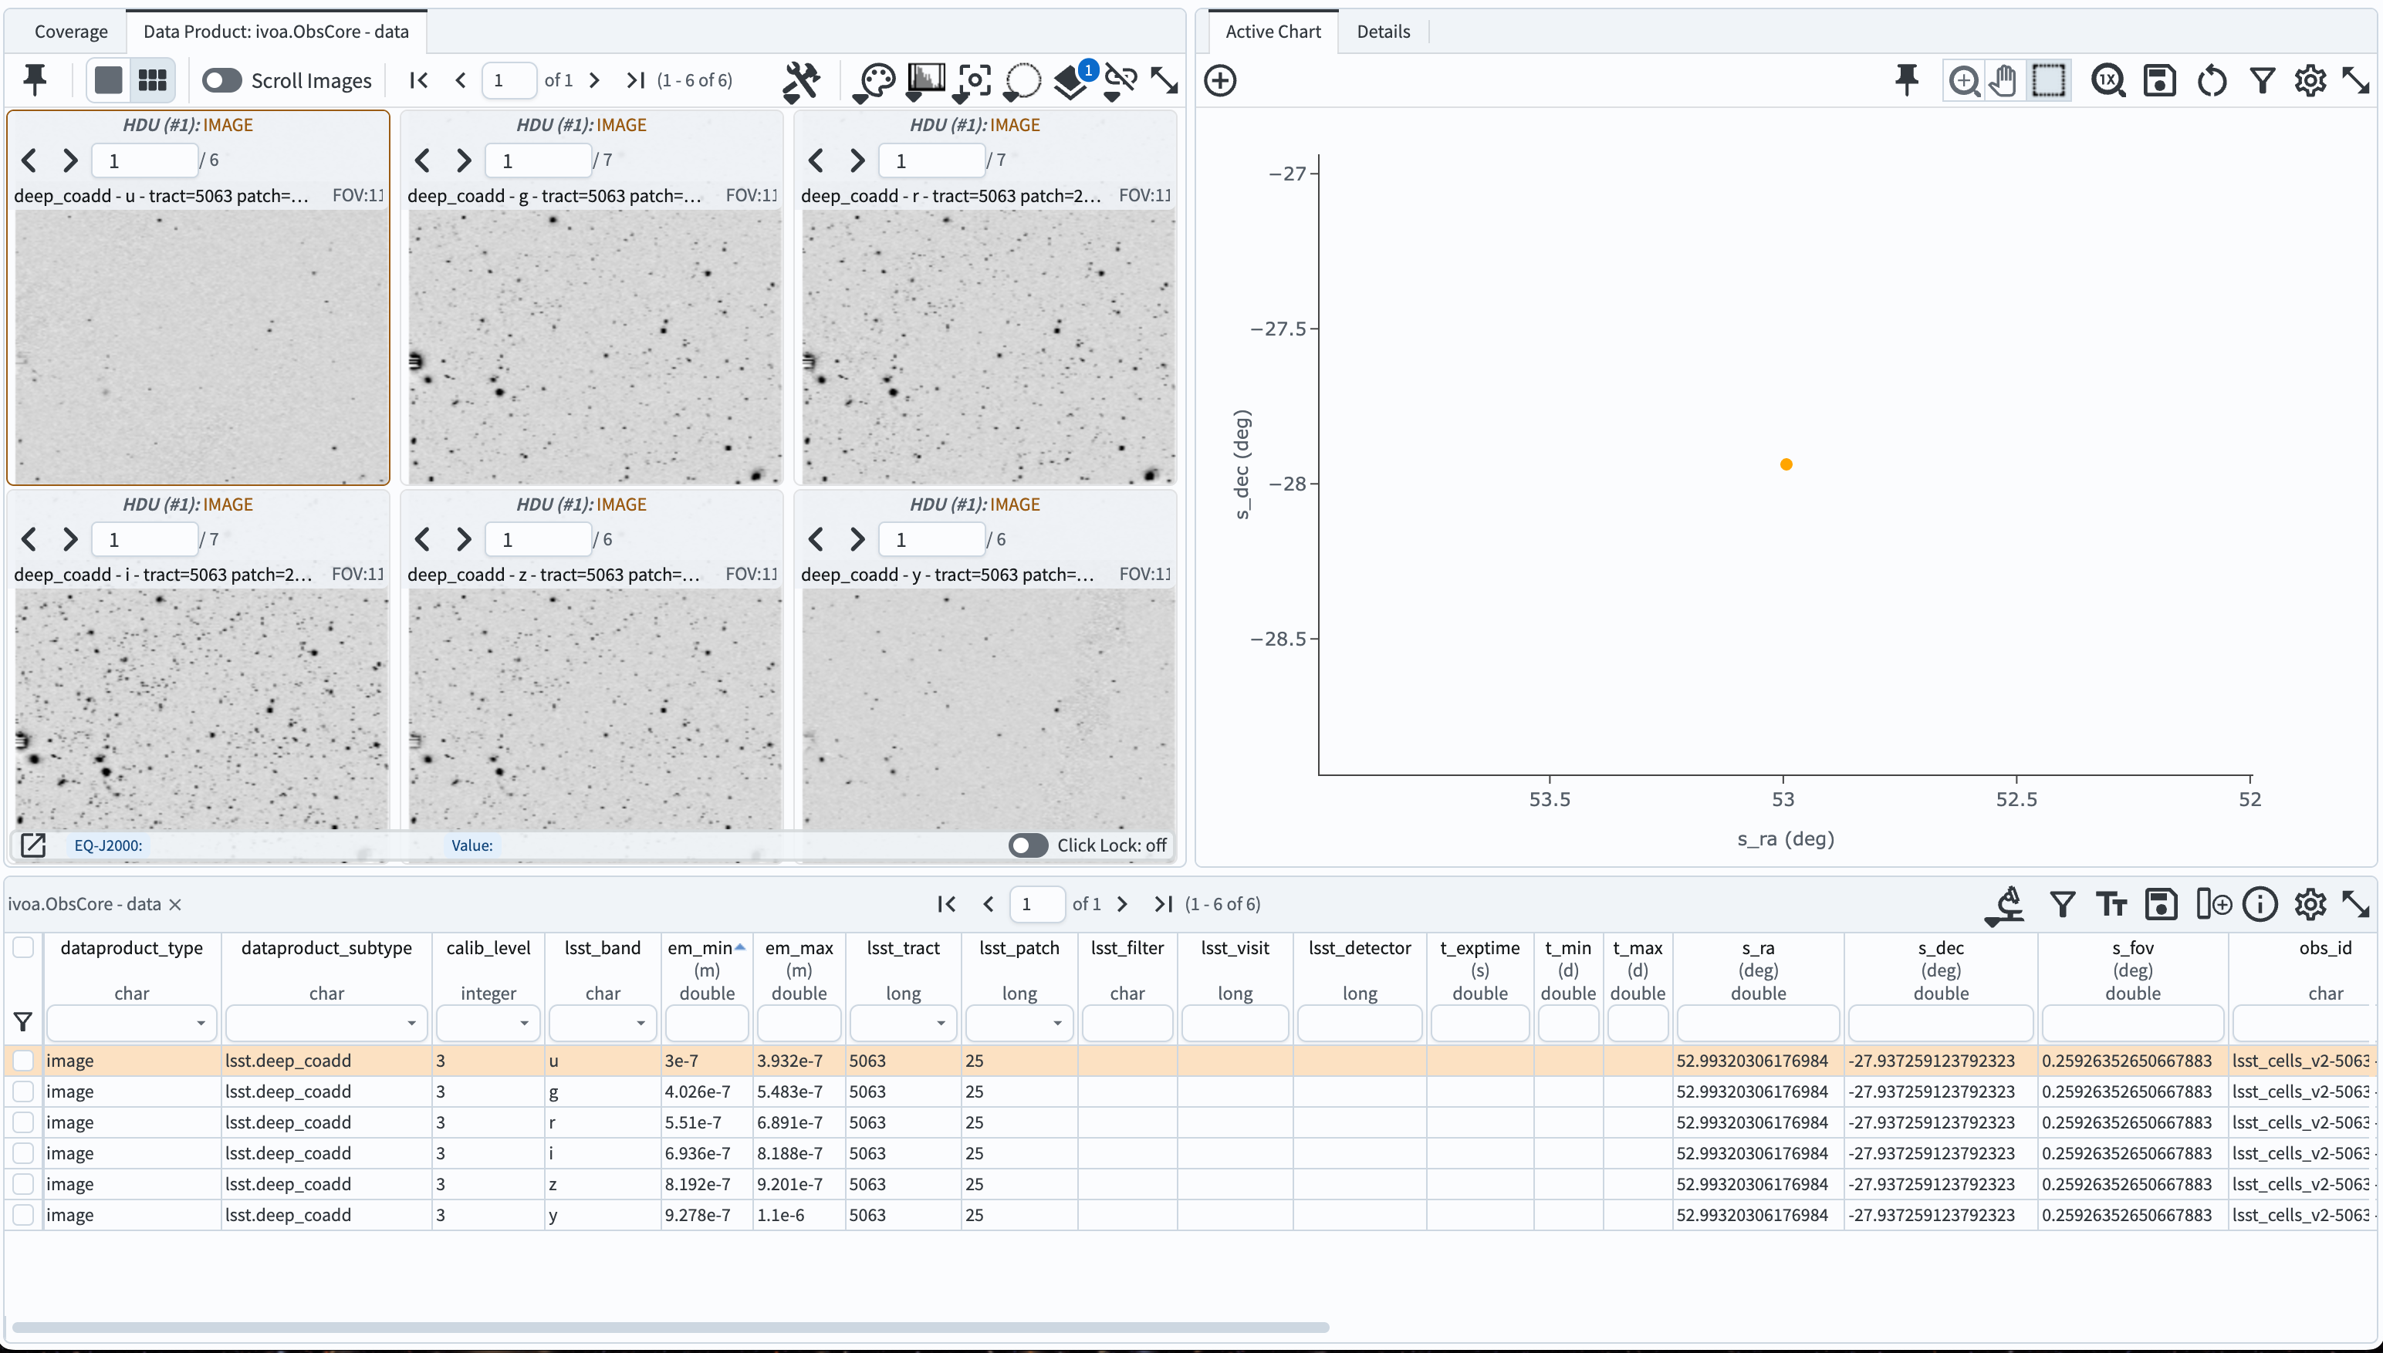
Task: Switch to grid image view mode
Action: [x=153, y=80]
